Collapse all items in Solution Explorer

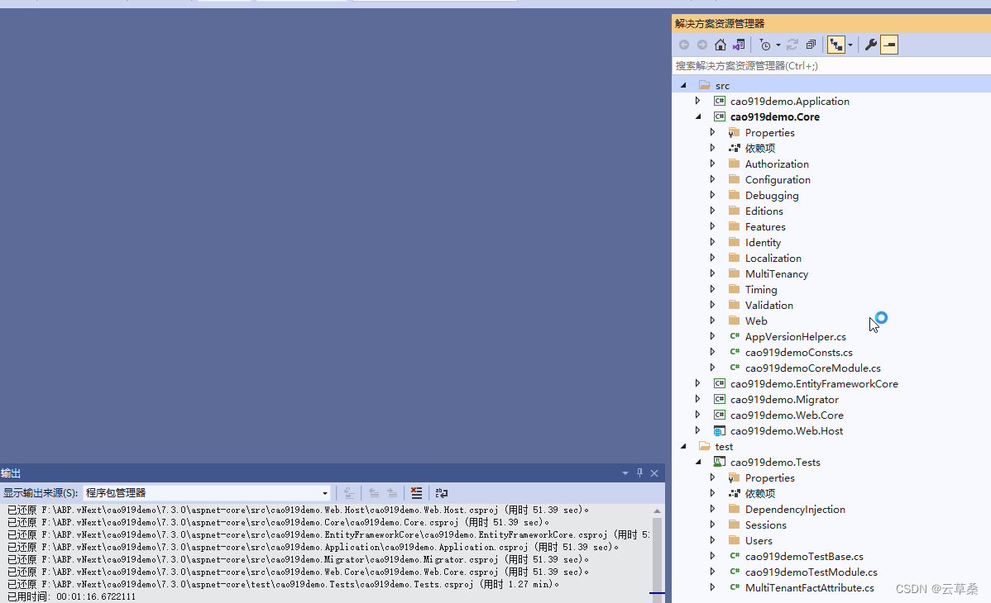(x=811, y=45)
